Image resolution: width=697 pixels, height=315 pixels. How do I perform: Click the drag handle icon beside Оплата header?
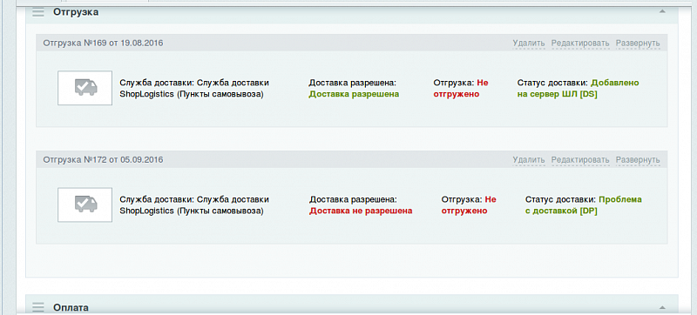38,307
